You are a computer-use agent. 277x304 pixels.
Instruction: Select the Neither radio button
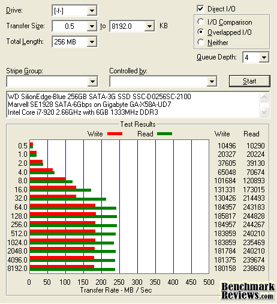pos(201,42)
